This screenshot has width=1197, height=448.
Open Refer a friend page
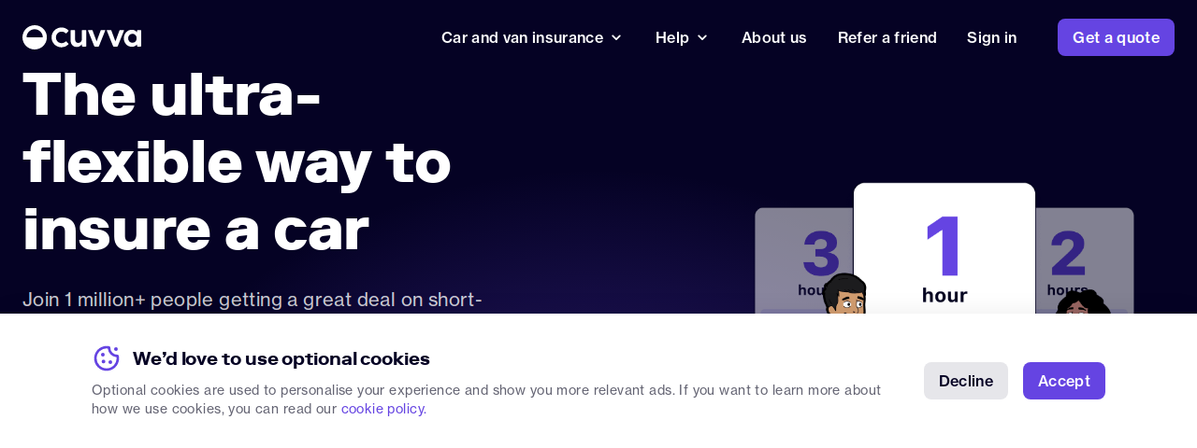pyautogui.click(x=887, y=37)
